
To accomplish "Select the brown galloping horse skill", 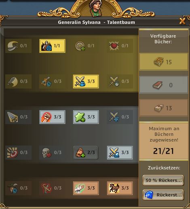I will point(120,188).
